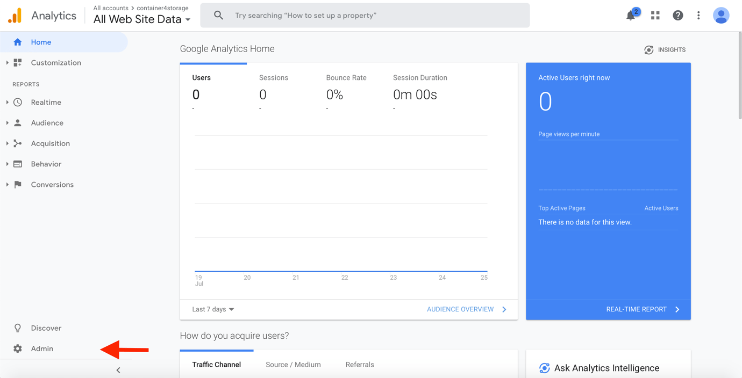The height and width of the screenshot is (378, 742).
Task: Open the Last 7 days dropdown
Action: point(213,309)
